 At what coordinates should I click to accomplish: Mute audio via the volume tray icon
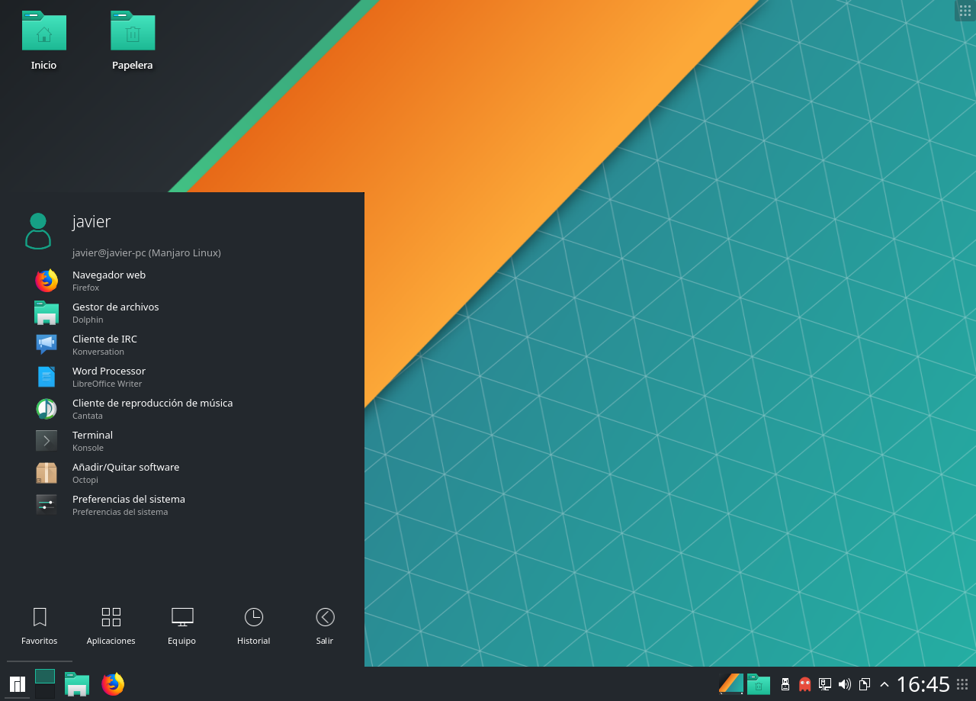coord(845,684)
